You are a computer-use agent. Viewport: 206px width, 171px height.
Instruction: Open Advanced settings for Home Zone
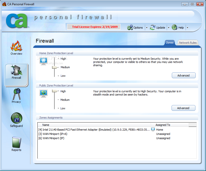coord(184,75)
